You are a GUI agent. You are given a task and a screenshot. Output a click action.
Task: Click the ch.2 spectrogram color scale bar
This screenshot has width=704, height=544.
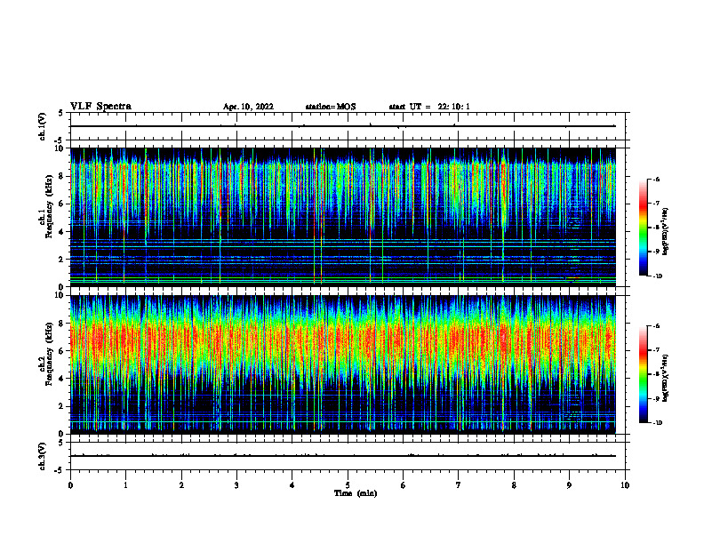click(x=643, y=374)
